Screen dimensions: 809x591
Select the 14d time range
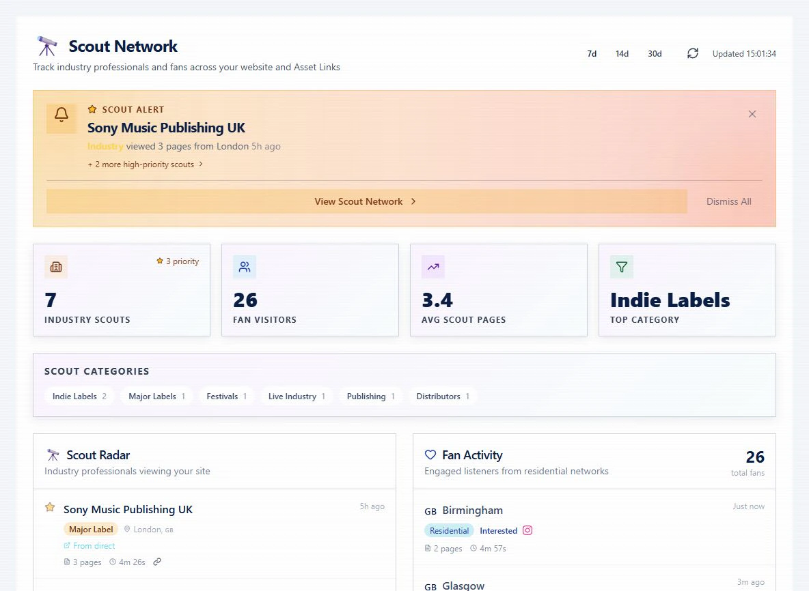622,54
